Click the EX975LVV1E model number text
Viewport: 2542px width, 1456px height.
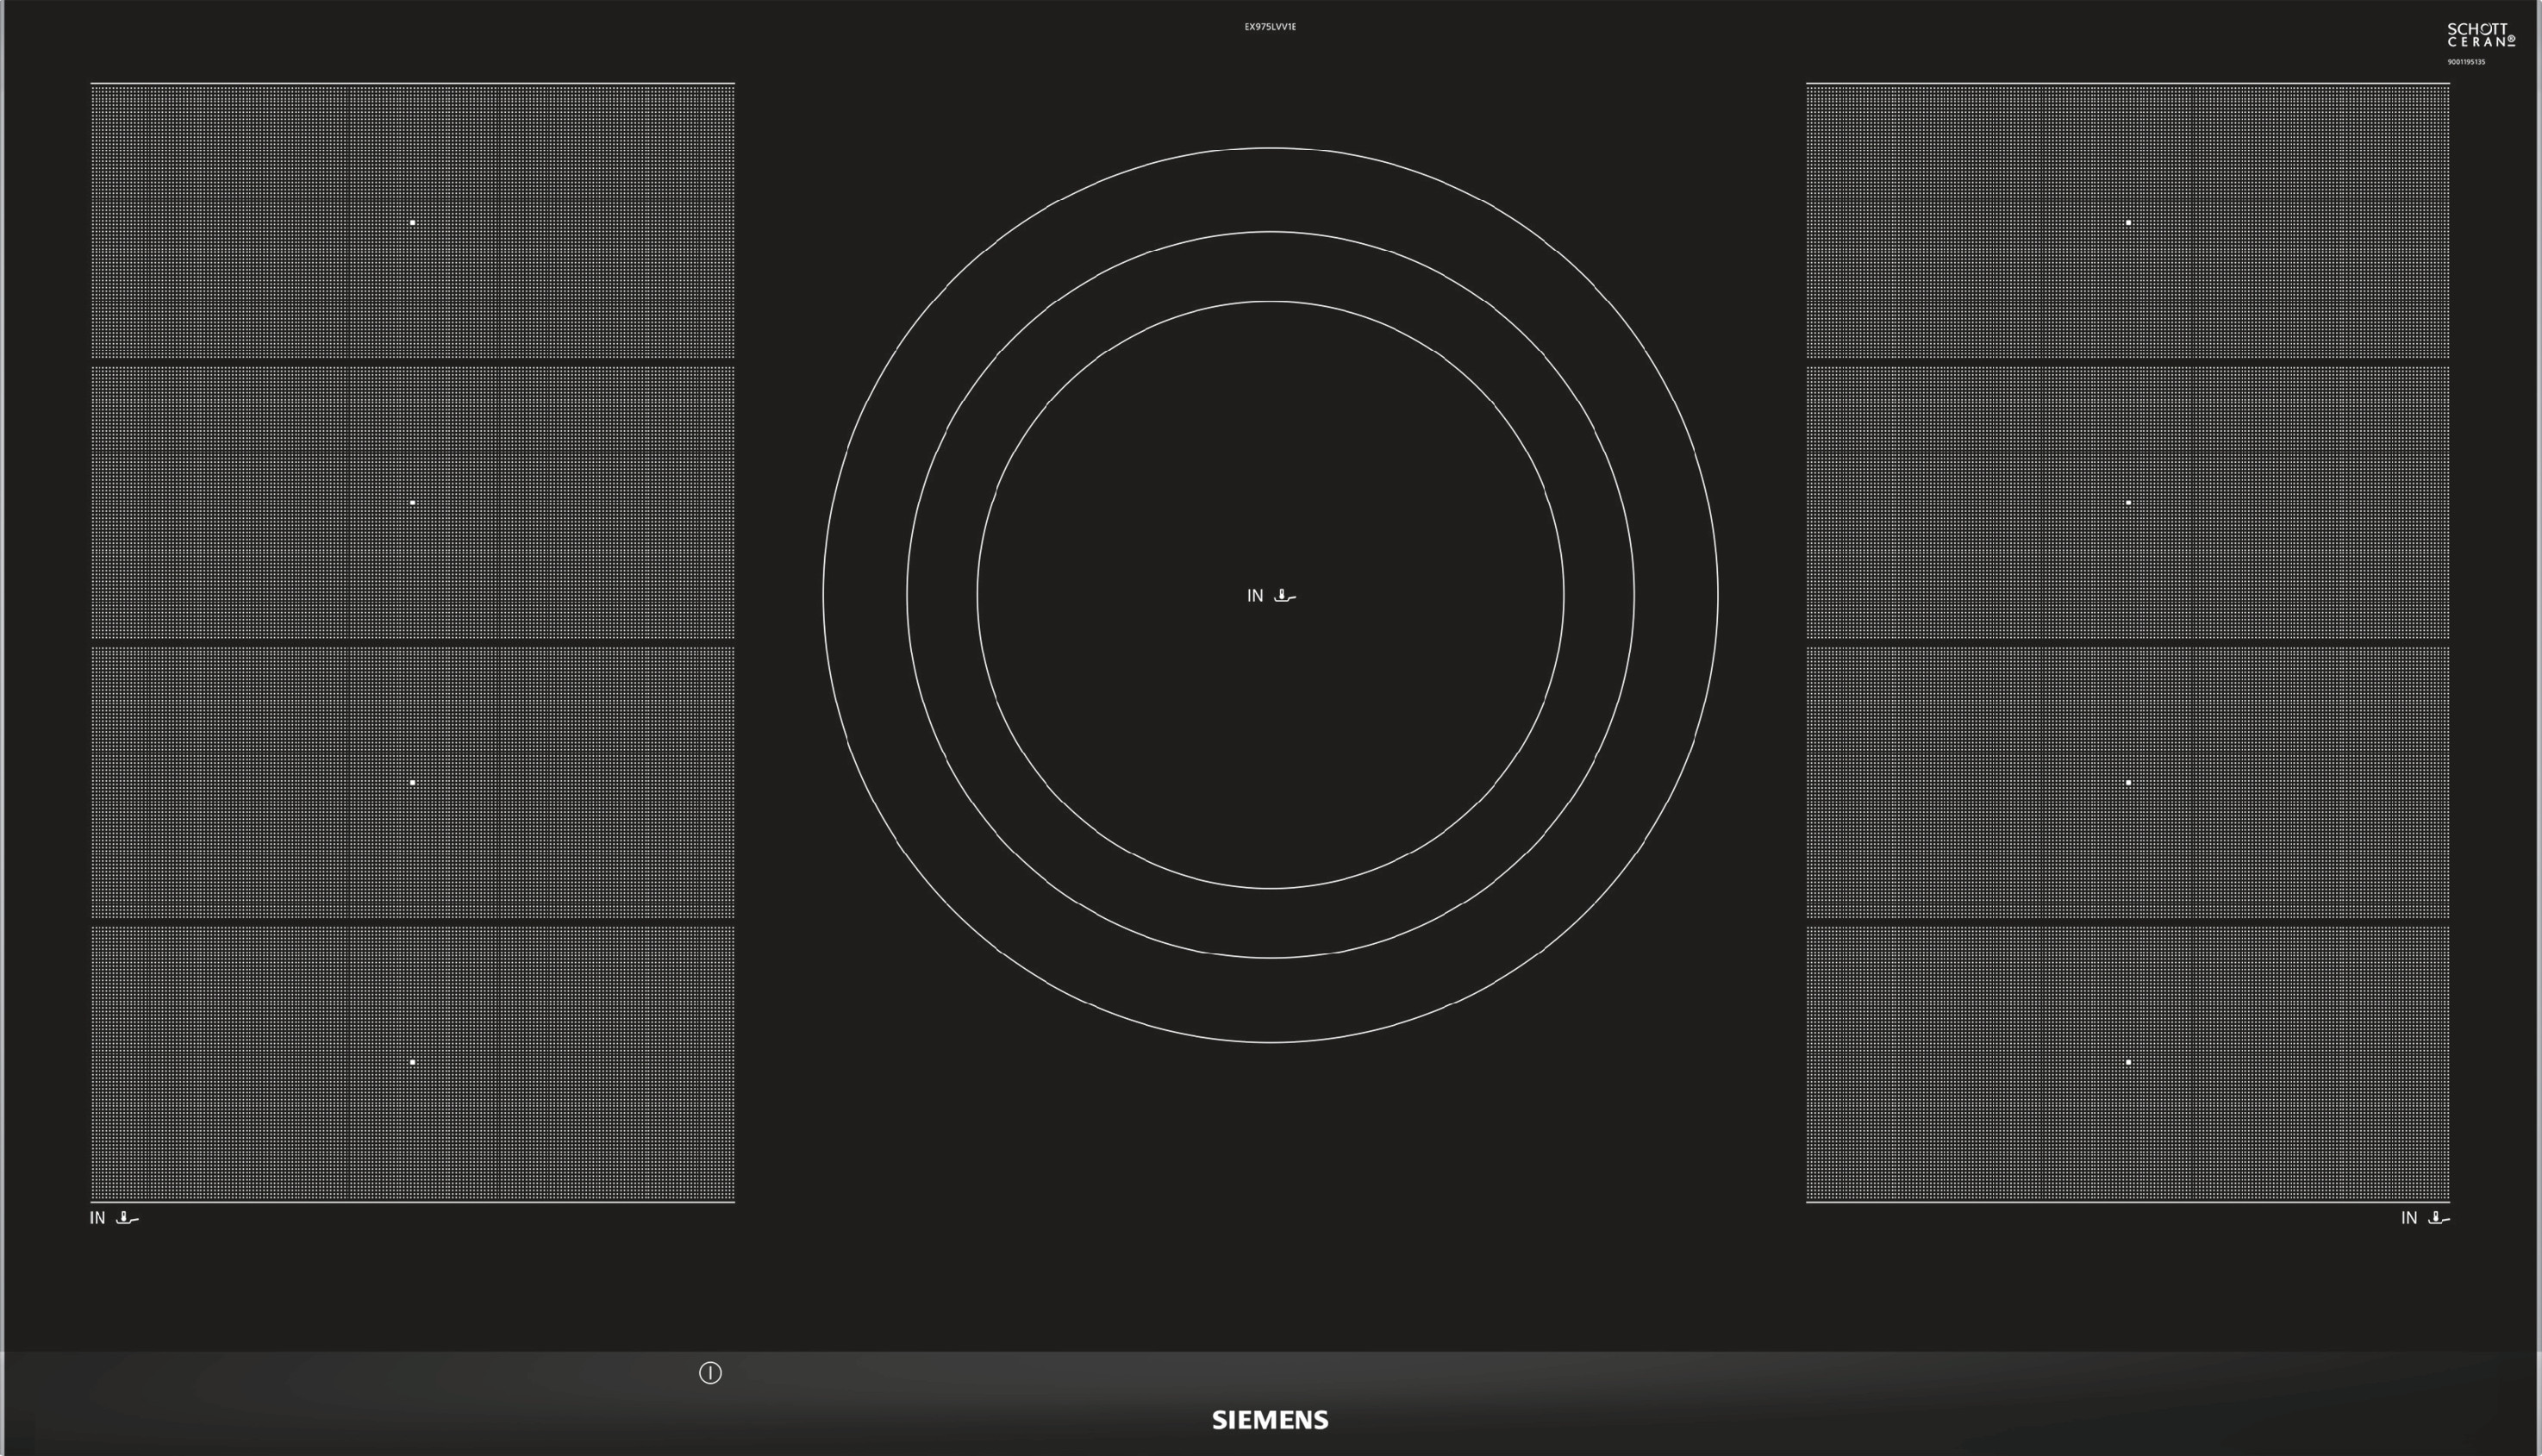[1270, 27]
